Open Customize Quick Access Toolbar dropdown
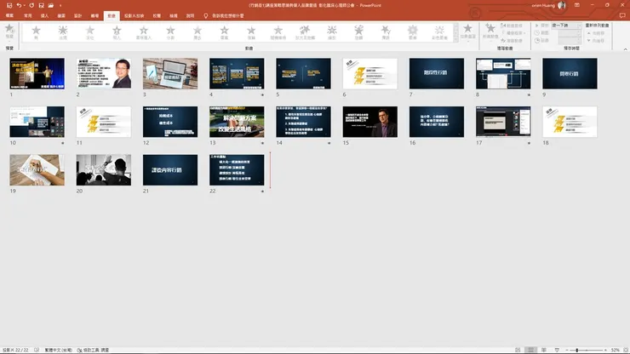Viewport: 630px width, 354px height. point(60,5)
